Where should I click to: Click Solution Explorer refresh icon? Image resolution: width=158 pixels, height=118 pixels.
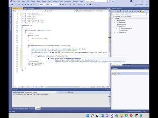(130, 11)
